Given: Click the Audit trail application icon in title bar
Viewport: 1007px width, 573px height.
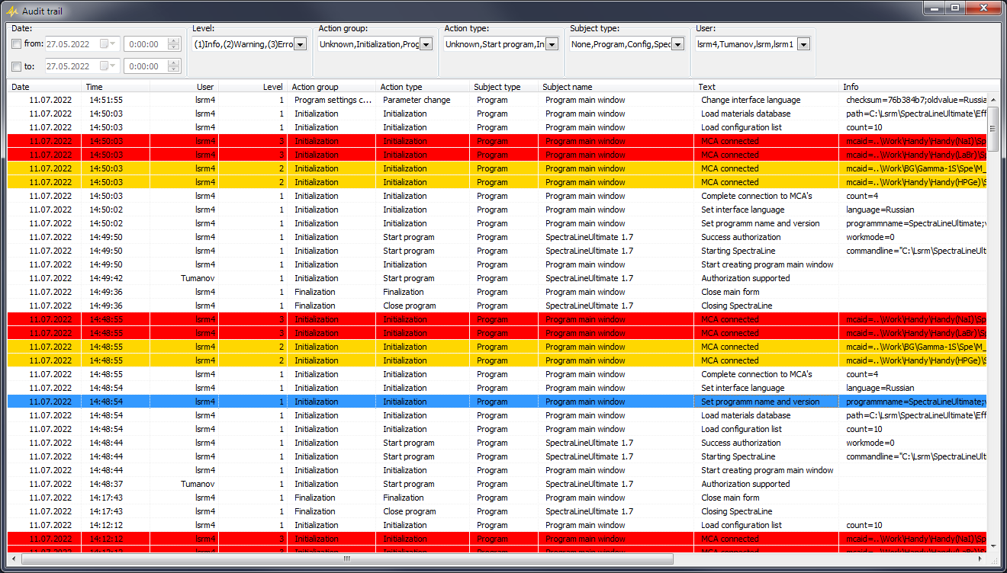Looking at the screenshot, I should pos(12,11).
